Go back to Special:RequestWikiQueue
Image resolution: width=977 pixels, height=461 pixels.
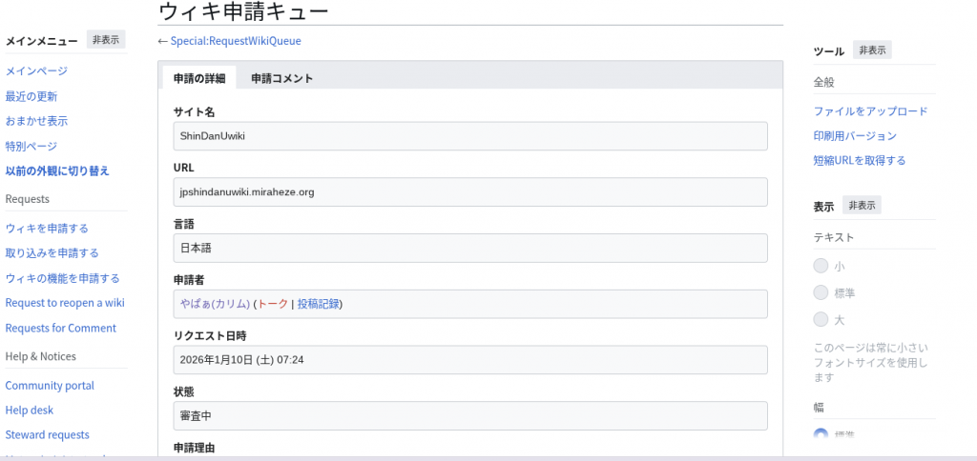235,41
